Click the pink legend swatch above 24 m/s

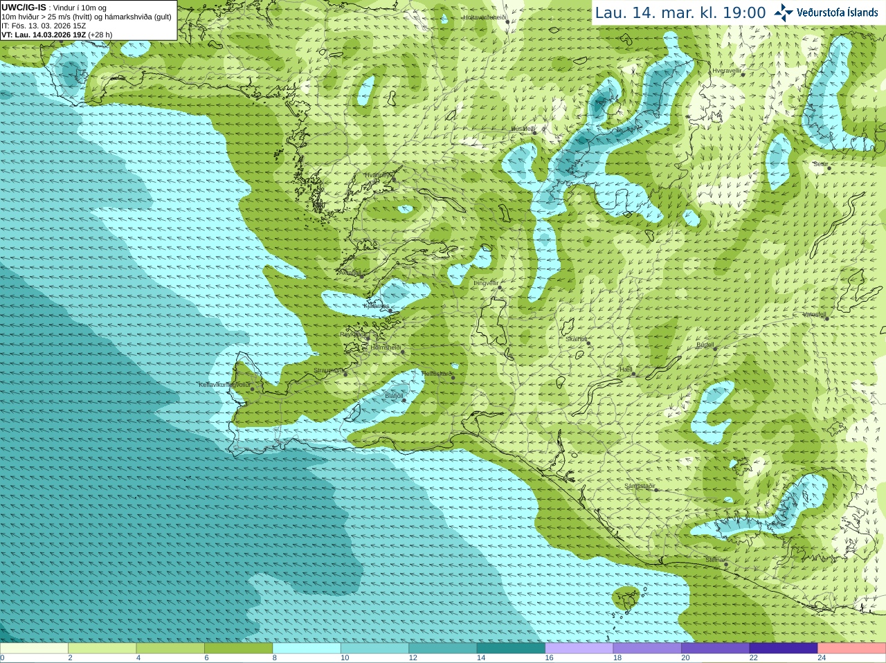pos(852,648)
